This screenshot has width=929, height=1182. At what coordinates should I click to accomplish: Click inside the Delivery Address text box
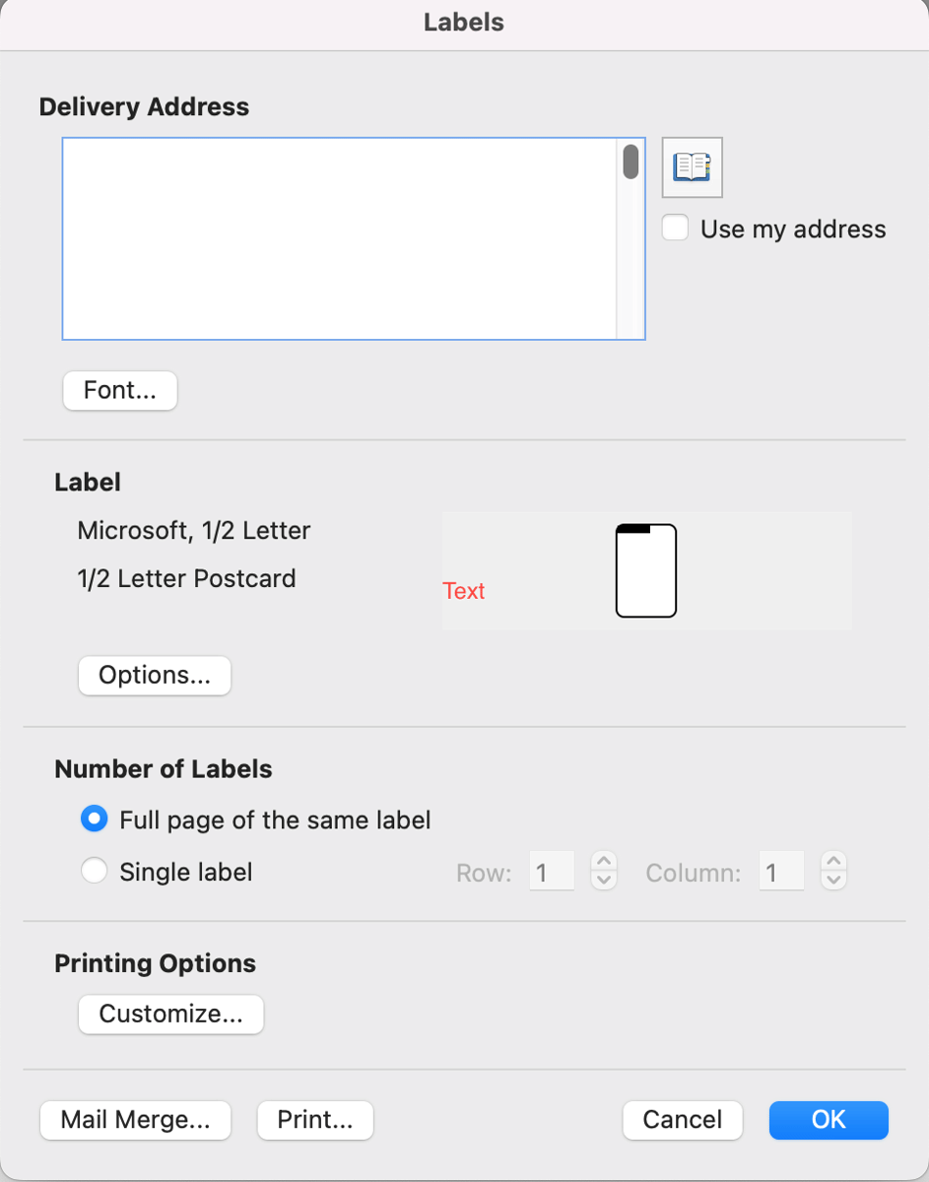pos(339,238)
